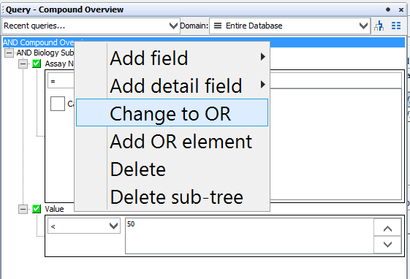Screen dimensions: 410x279
Task: Close the Query Compound Overview panel
Action: pyautogui.click(x=401, y=10)
